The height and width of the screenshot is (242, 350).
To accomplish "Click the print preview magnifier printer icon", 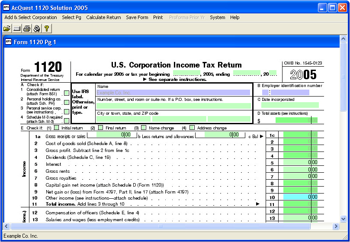I will (37, 29).
